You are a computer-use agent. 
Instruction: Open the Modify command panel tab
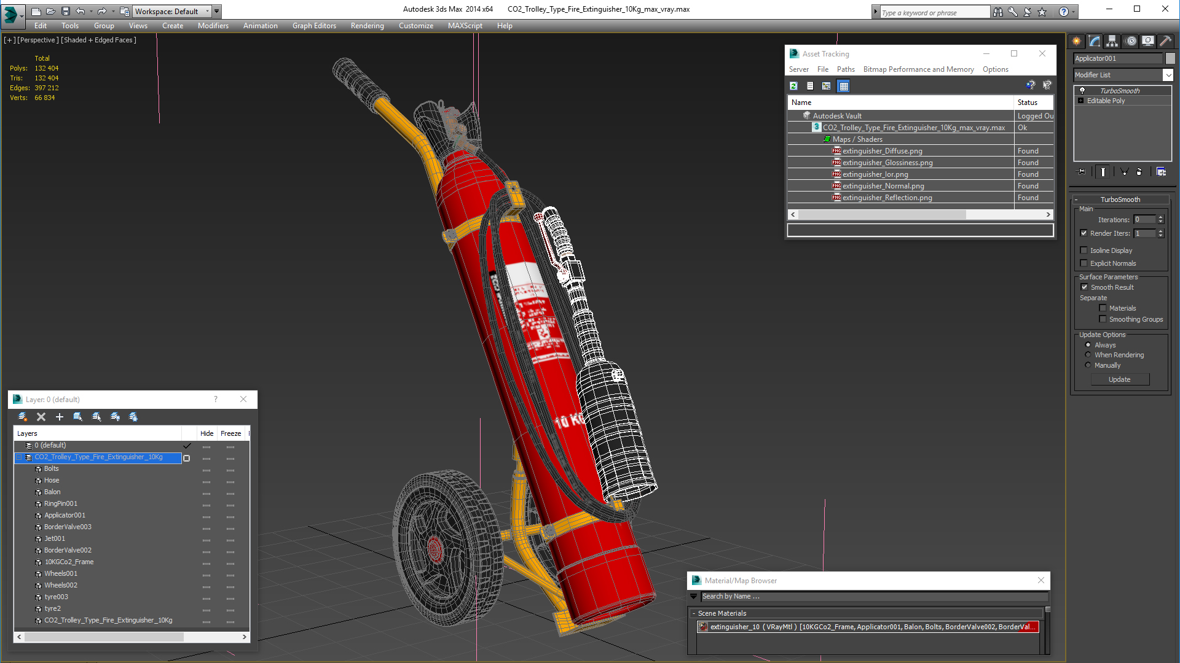pyautogui.click(x=1095, y=41)
